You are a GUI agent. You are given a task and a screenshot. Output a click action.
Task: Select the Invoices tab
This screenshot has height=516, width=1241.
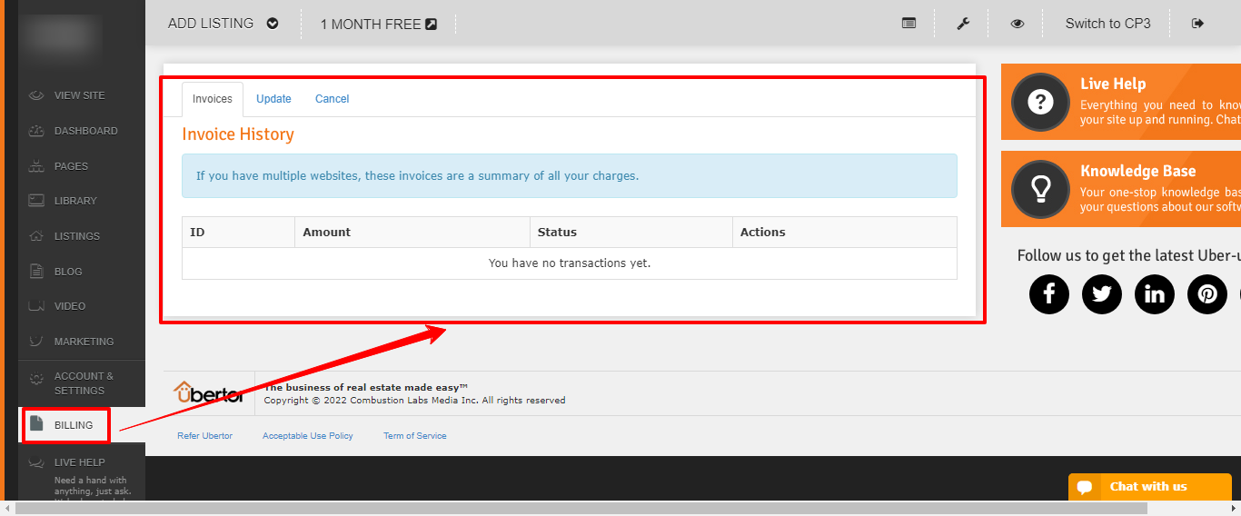coord(213,99)
